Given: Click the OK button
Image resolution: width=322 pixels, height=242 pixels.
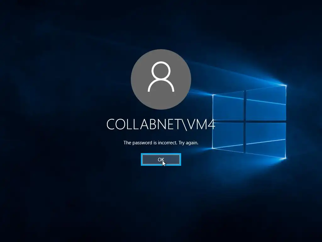Looking at the screenshot, I should tap(161, 159).
